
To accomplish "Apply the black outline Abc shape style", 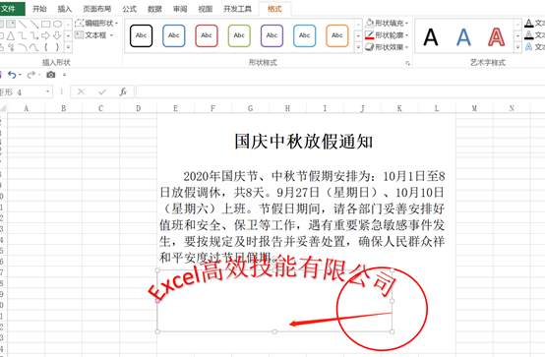I will pyautogui.click(x=141, y=35).
